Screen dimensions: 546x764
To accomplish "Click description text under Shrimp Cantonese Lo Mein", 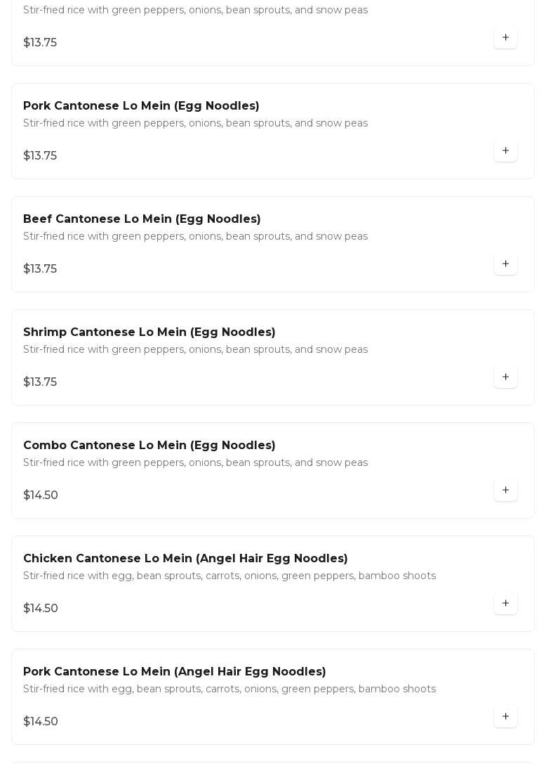I will point(195,349).
